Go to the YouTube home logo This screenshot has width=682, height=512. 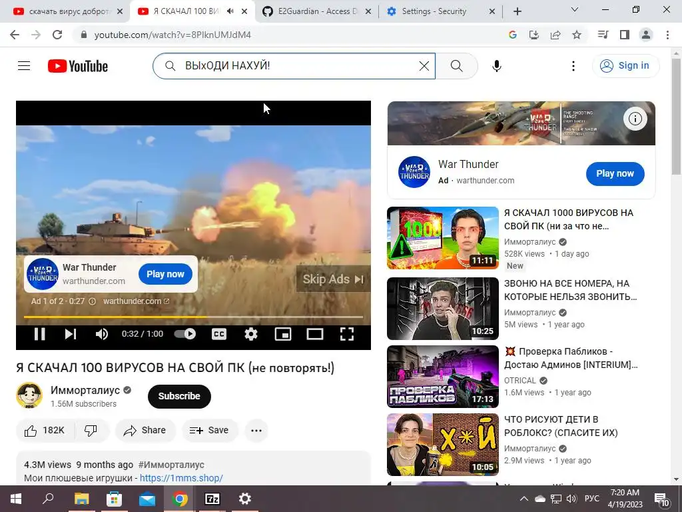tap(78, 66)
